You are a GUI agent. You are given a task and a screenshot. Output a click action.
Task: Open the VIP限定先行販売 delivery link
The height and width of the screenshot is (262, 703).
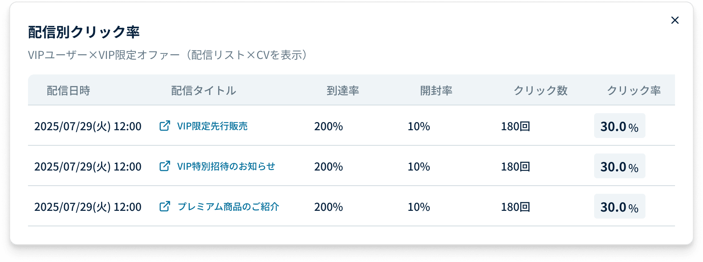[x=213, y=126]
